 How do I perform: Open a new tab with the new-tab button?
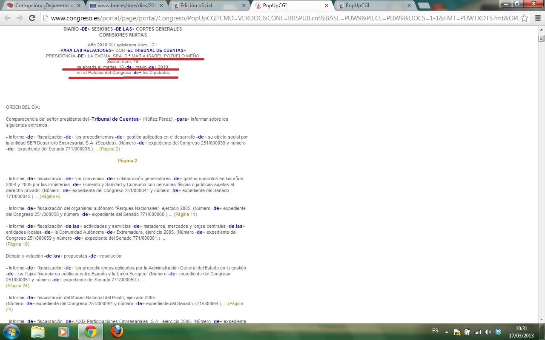coord(424,6)
